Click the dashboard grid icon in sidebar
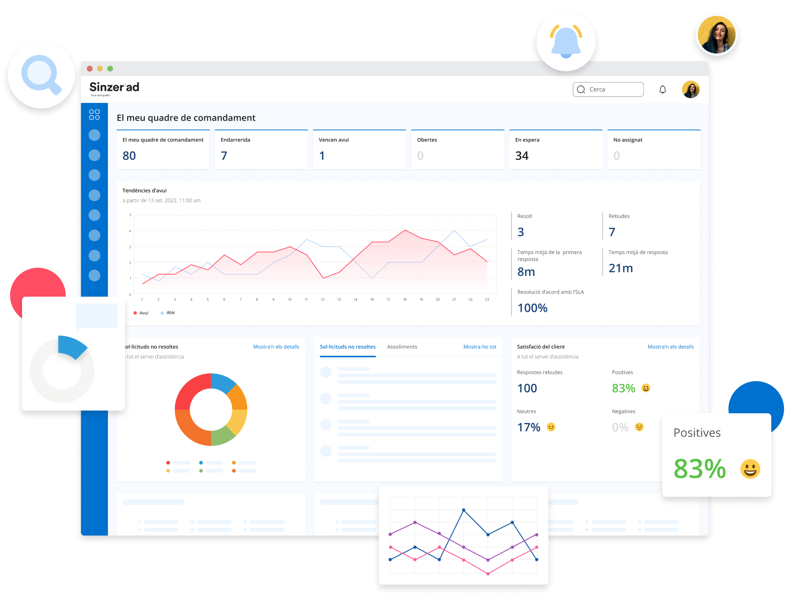 tap(94, 115)
